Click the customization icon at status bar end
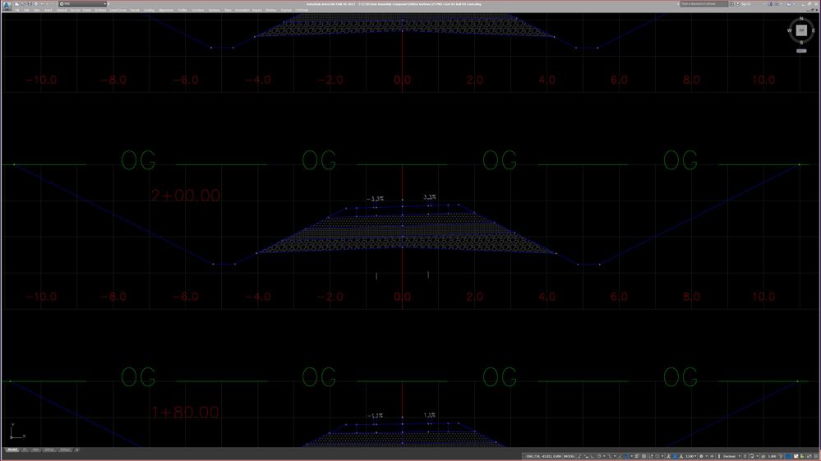Screen dimensions: 821x461 (x=818, y=456)
